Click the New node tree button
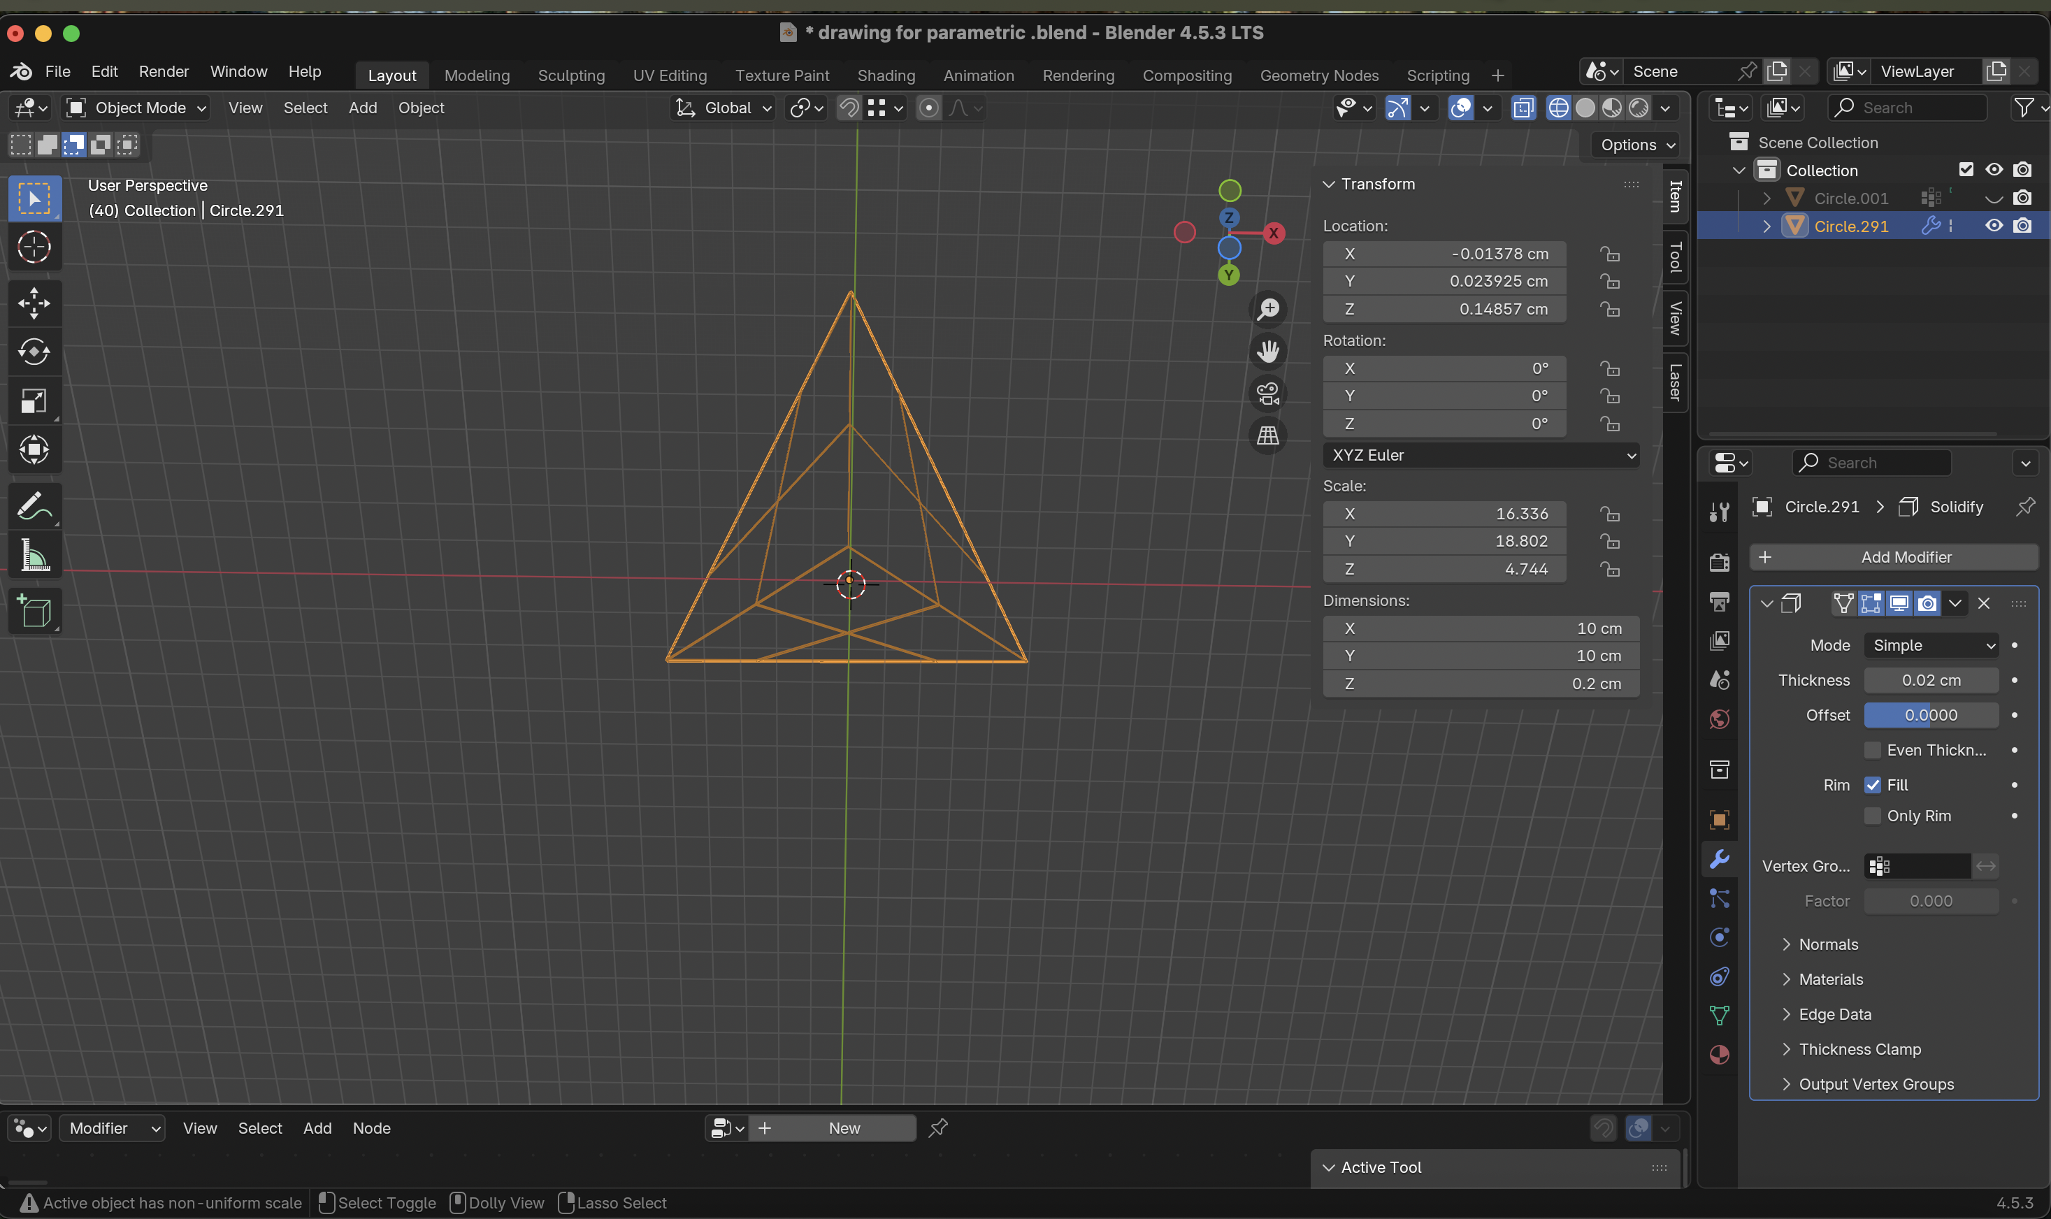Image resolution: width=2051 pixels, height=1219 pixels. (844, 1128)
